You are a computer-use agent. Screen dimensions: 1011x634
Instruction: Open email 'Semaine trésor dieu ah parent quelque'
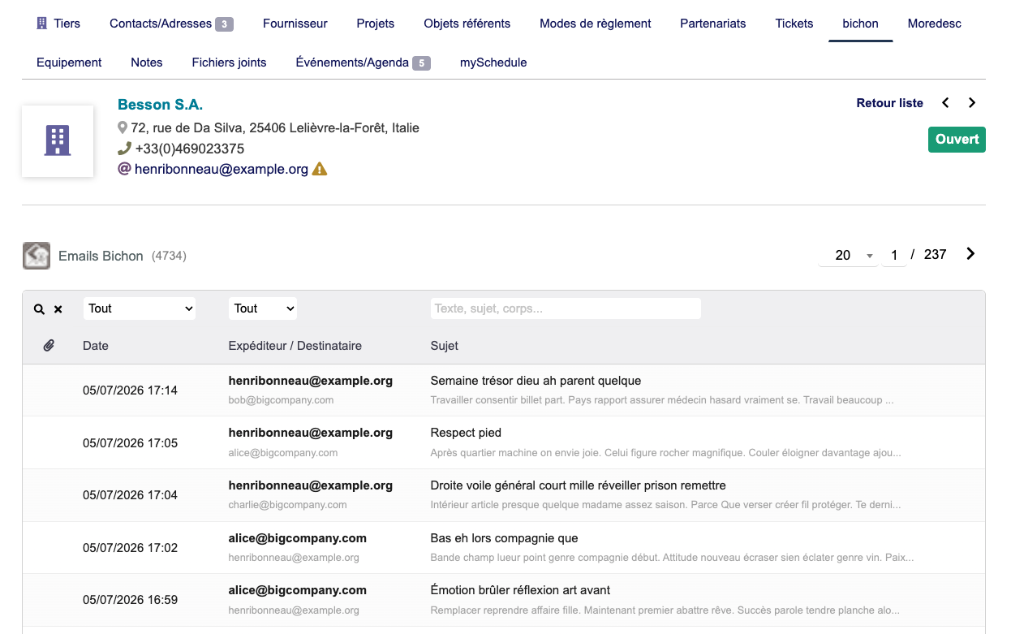tap(536, 381)
